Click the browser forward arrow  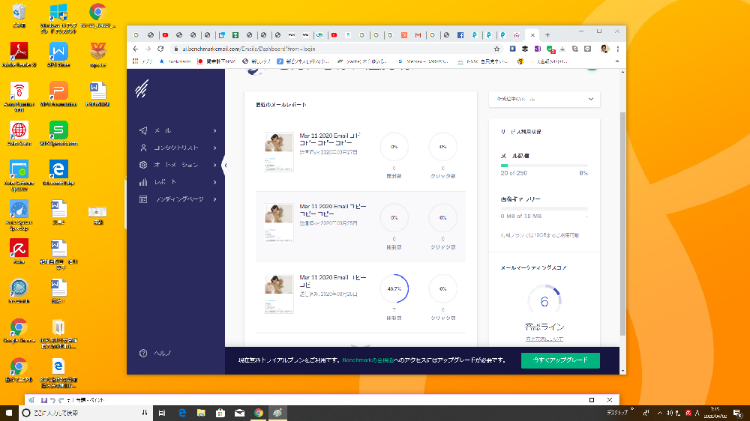tap(148, 49)
